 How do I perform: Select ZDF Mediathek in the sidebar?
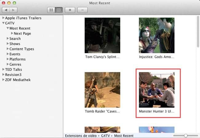click(x=18, y=80)
